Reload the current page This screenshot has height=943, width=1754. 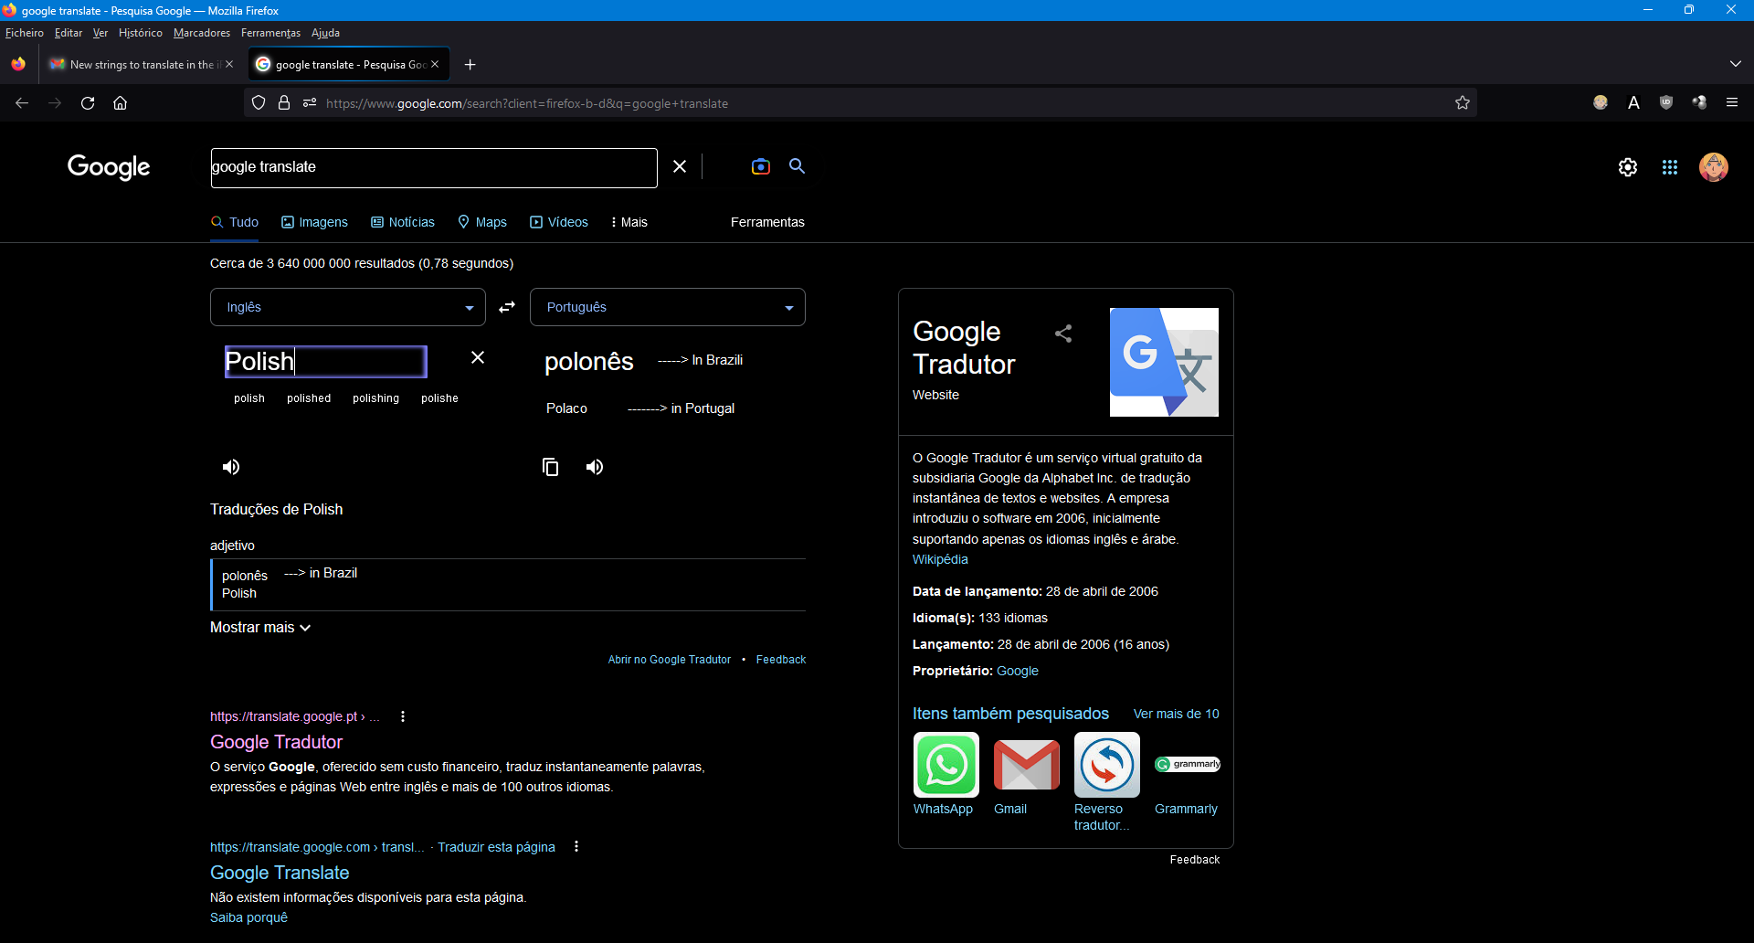click(x=88, y=103)
